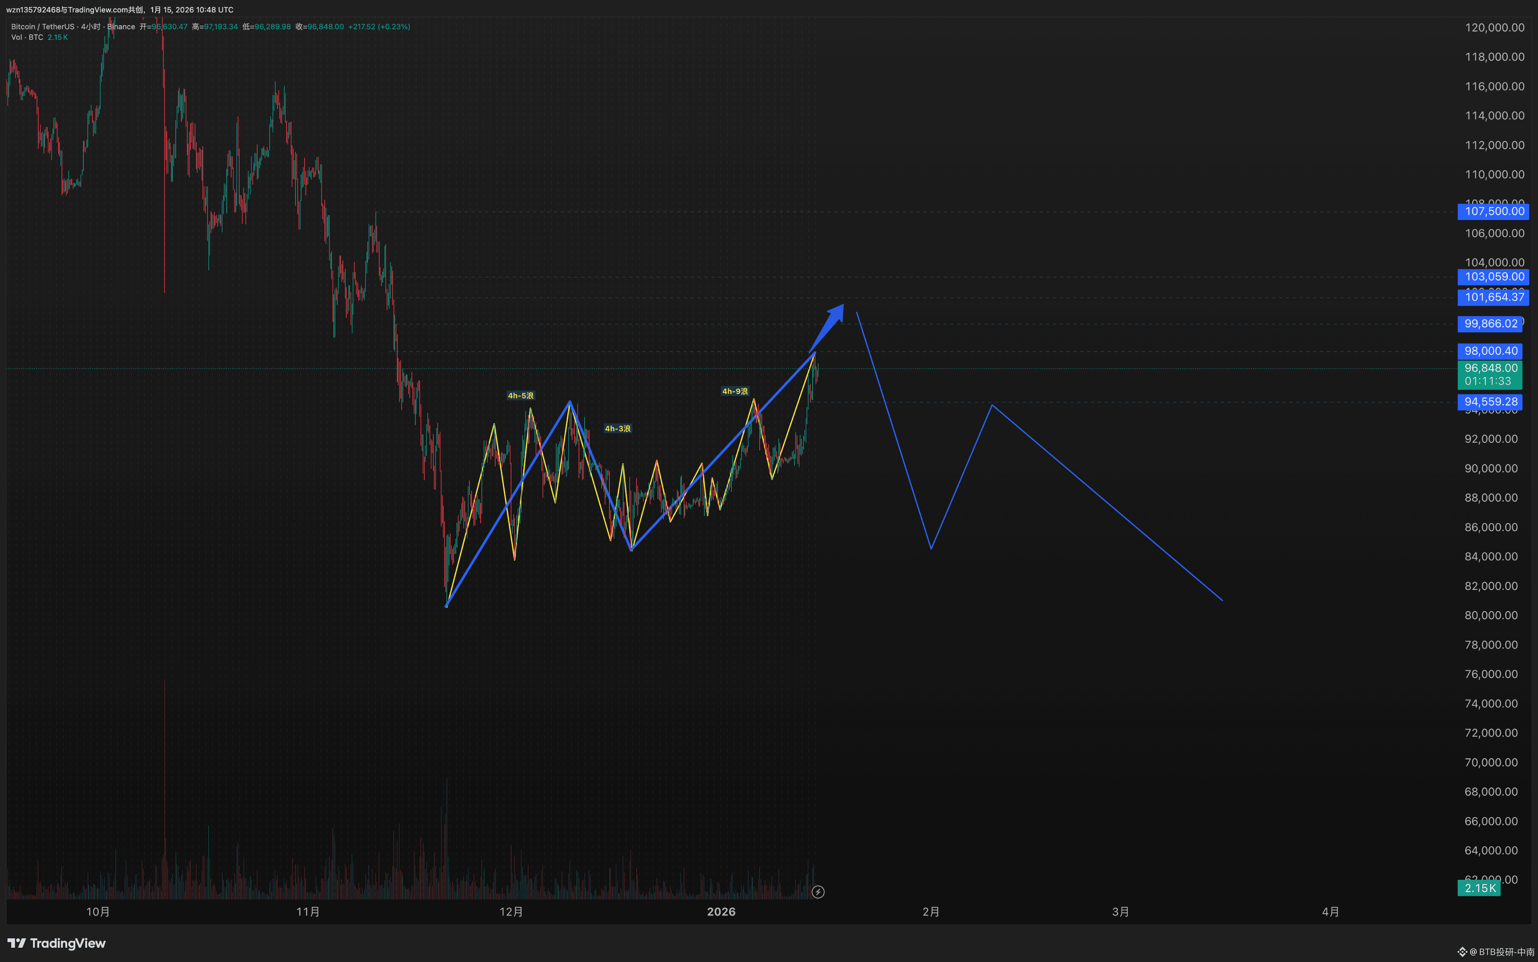Click the 12月 marker on the time axis
Image resolution: width=1538 pixels, height=962 pixels.
[x=511, y=912]
